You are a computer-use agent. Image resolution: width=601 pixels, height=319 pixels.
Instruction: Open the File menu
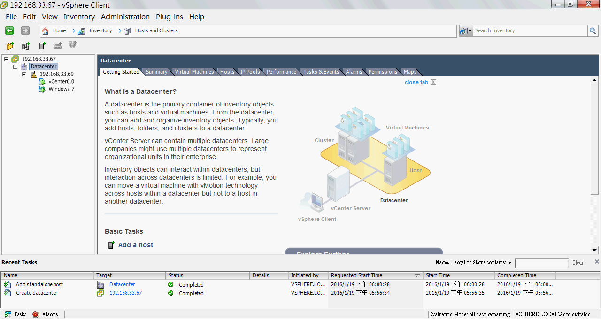tap(11, 17)
